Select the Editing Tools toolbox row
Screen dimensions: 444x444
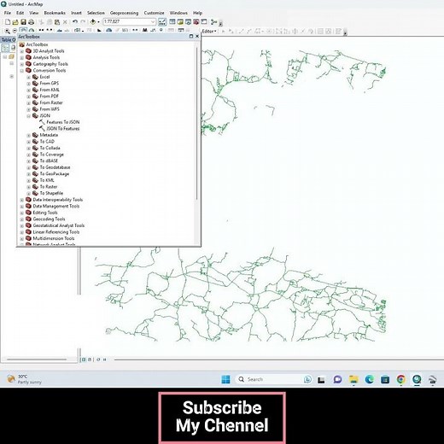(x=42, y=213)
